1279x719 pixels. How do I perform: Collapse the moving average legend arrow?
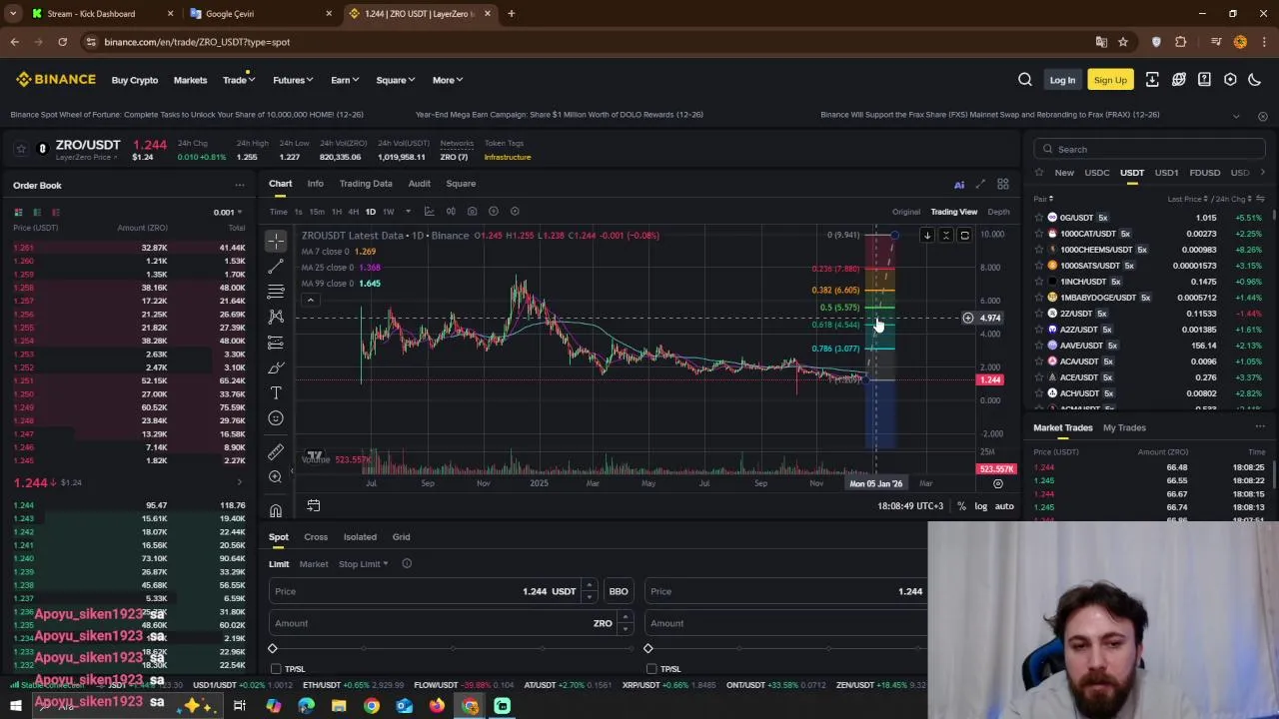point(310,300)
